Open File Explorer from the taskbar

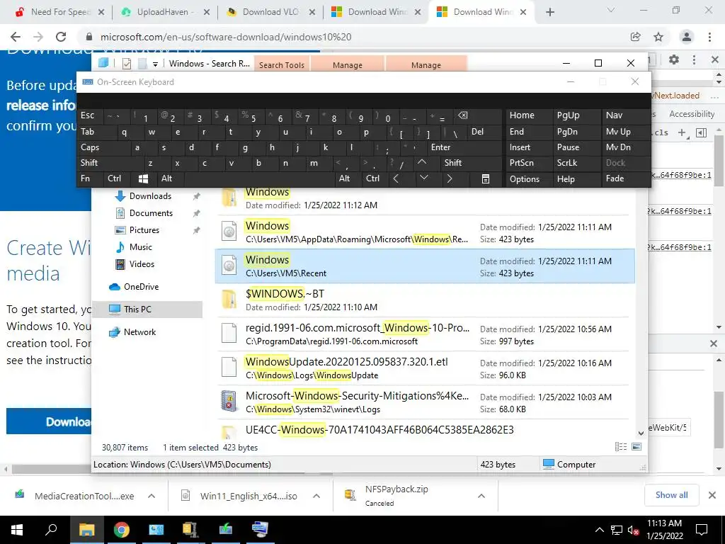tap(86, 530)
